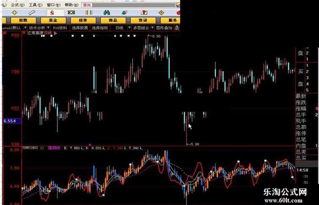The width and height of the screenshot is (319, 205).
Task: Click the magenta arrow above the indicator panel
Action: pos(90,145)
